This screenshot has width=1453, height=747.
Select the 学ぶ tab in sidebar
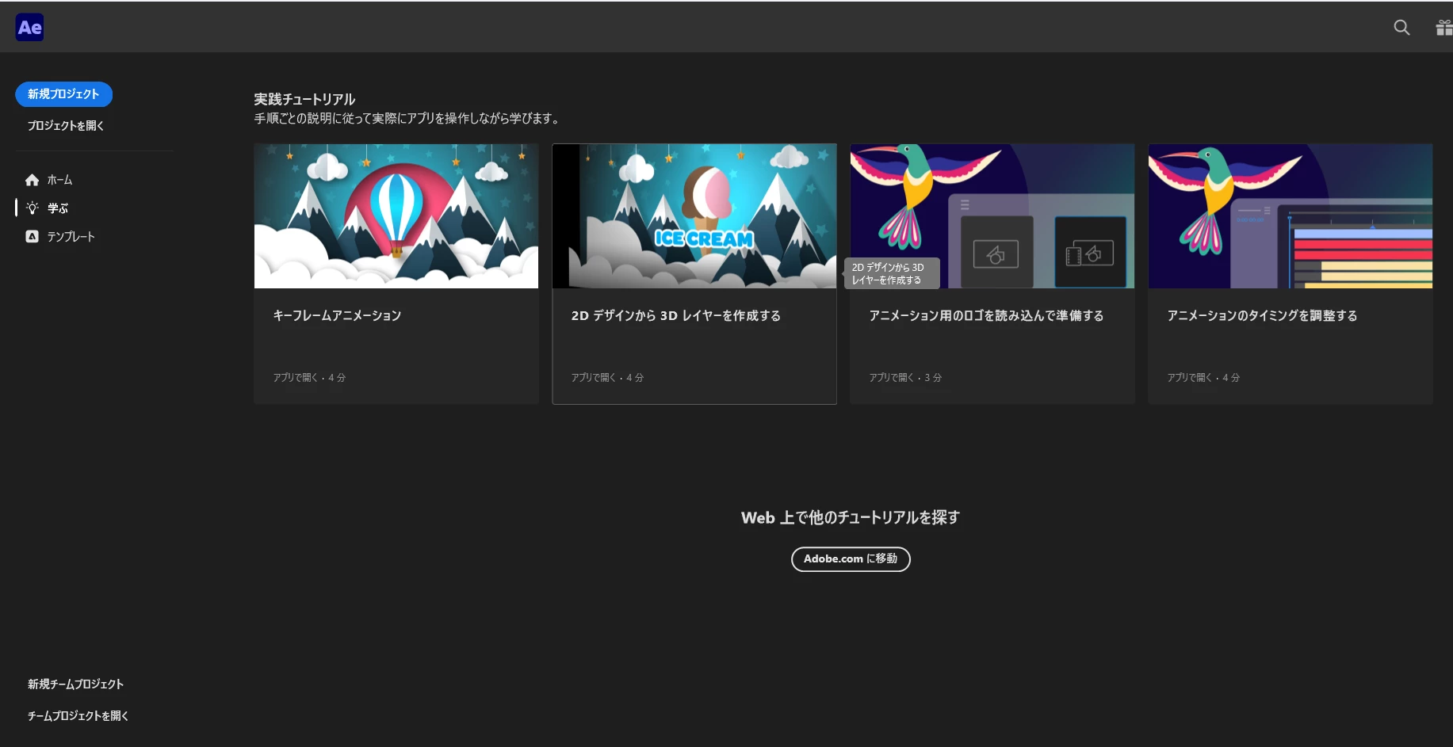58,208
